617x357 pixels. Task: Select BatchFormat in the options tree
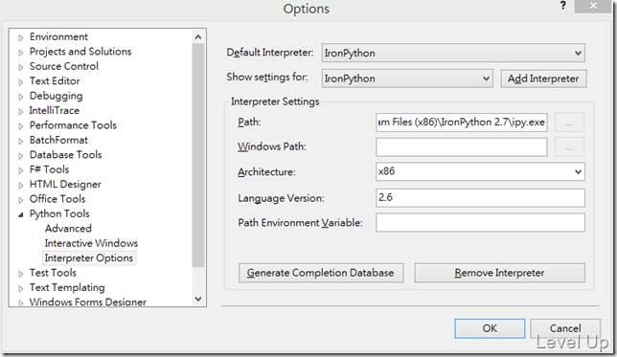[58, 140]
